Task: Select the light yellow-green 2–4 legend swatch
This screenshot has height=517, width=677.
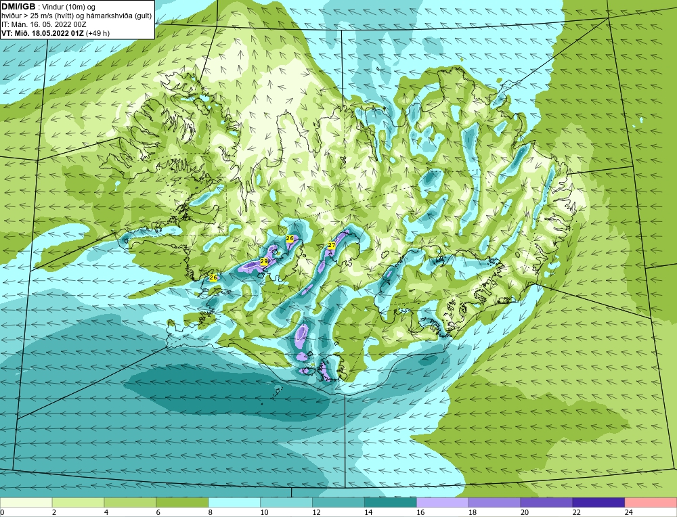Action: tap(78, 502)
